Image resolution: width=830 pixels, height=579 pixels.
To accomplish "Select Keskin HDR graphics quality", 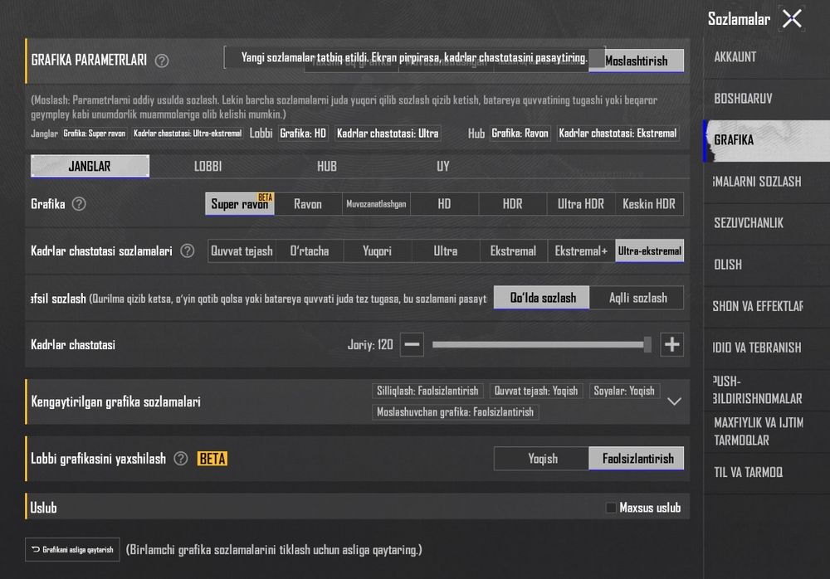I will (650, 204).
